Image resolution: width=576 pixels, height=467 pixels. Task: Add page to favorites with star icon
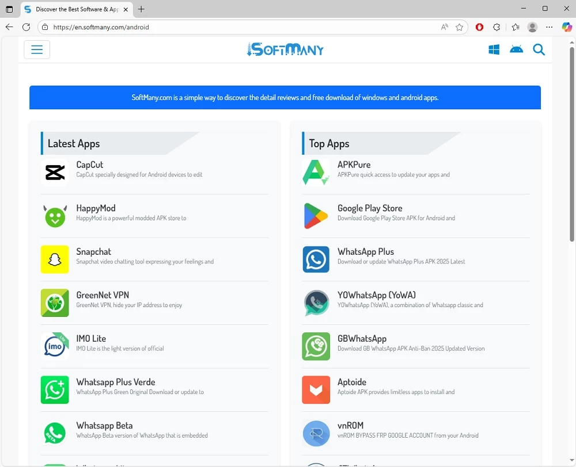(x=459, y=27)
